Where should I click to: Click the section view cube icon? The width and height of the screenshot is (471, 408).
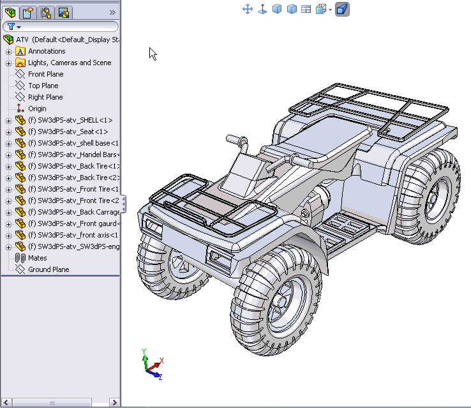point(322,10)
